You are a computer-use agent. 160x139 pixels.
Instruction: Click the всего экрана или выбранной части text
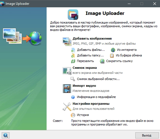click(x=97, y=73)
